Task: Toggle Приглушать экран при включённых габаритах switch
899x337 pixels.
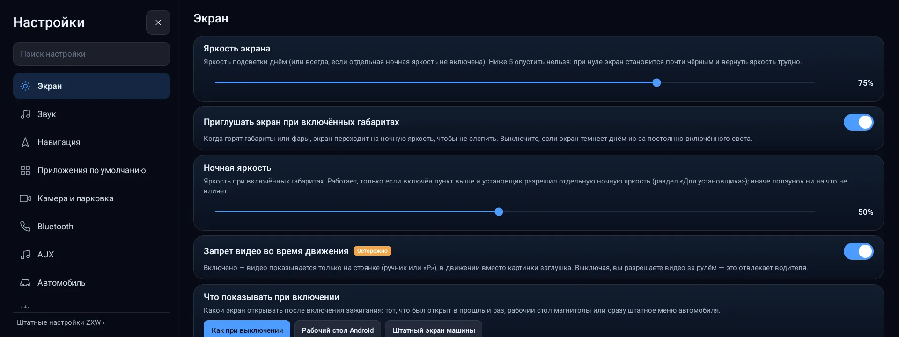Action: [x=858, y=122]
